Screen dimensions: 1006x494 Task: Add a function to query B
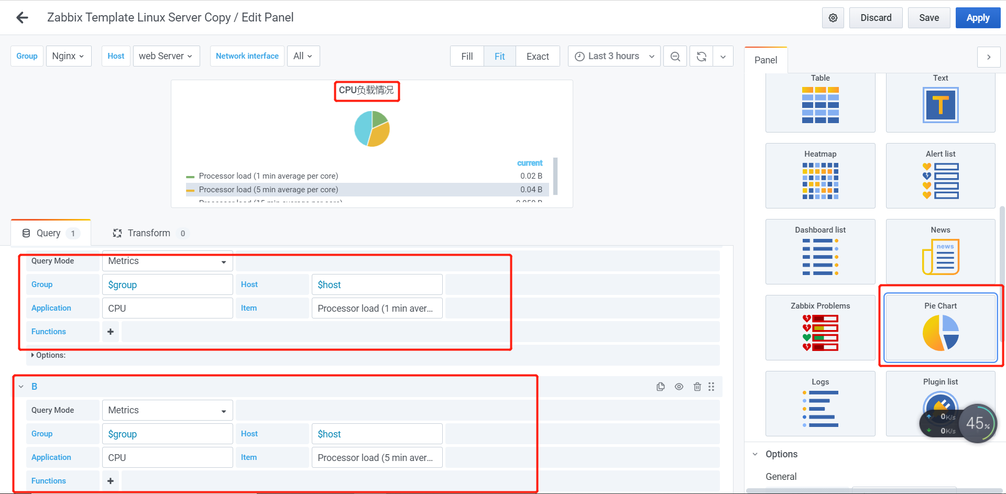coord(111,481)
